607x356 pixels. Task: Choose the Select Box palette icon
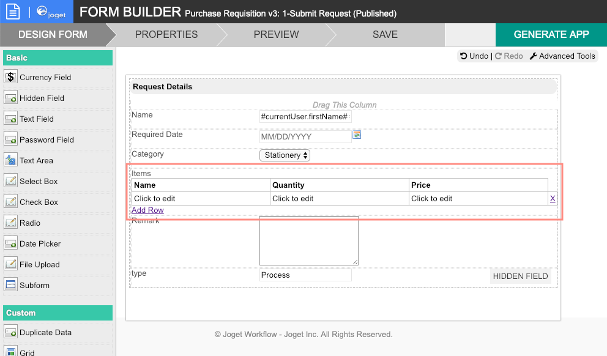coord(10,181)
